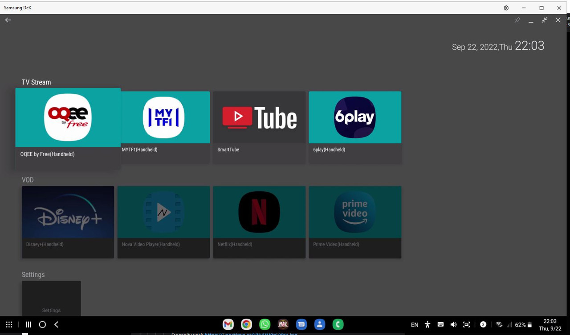
Task: Go to DeX home via circle button
Action: pyautogui.click(x=42, y=325)
